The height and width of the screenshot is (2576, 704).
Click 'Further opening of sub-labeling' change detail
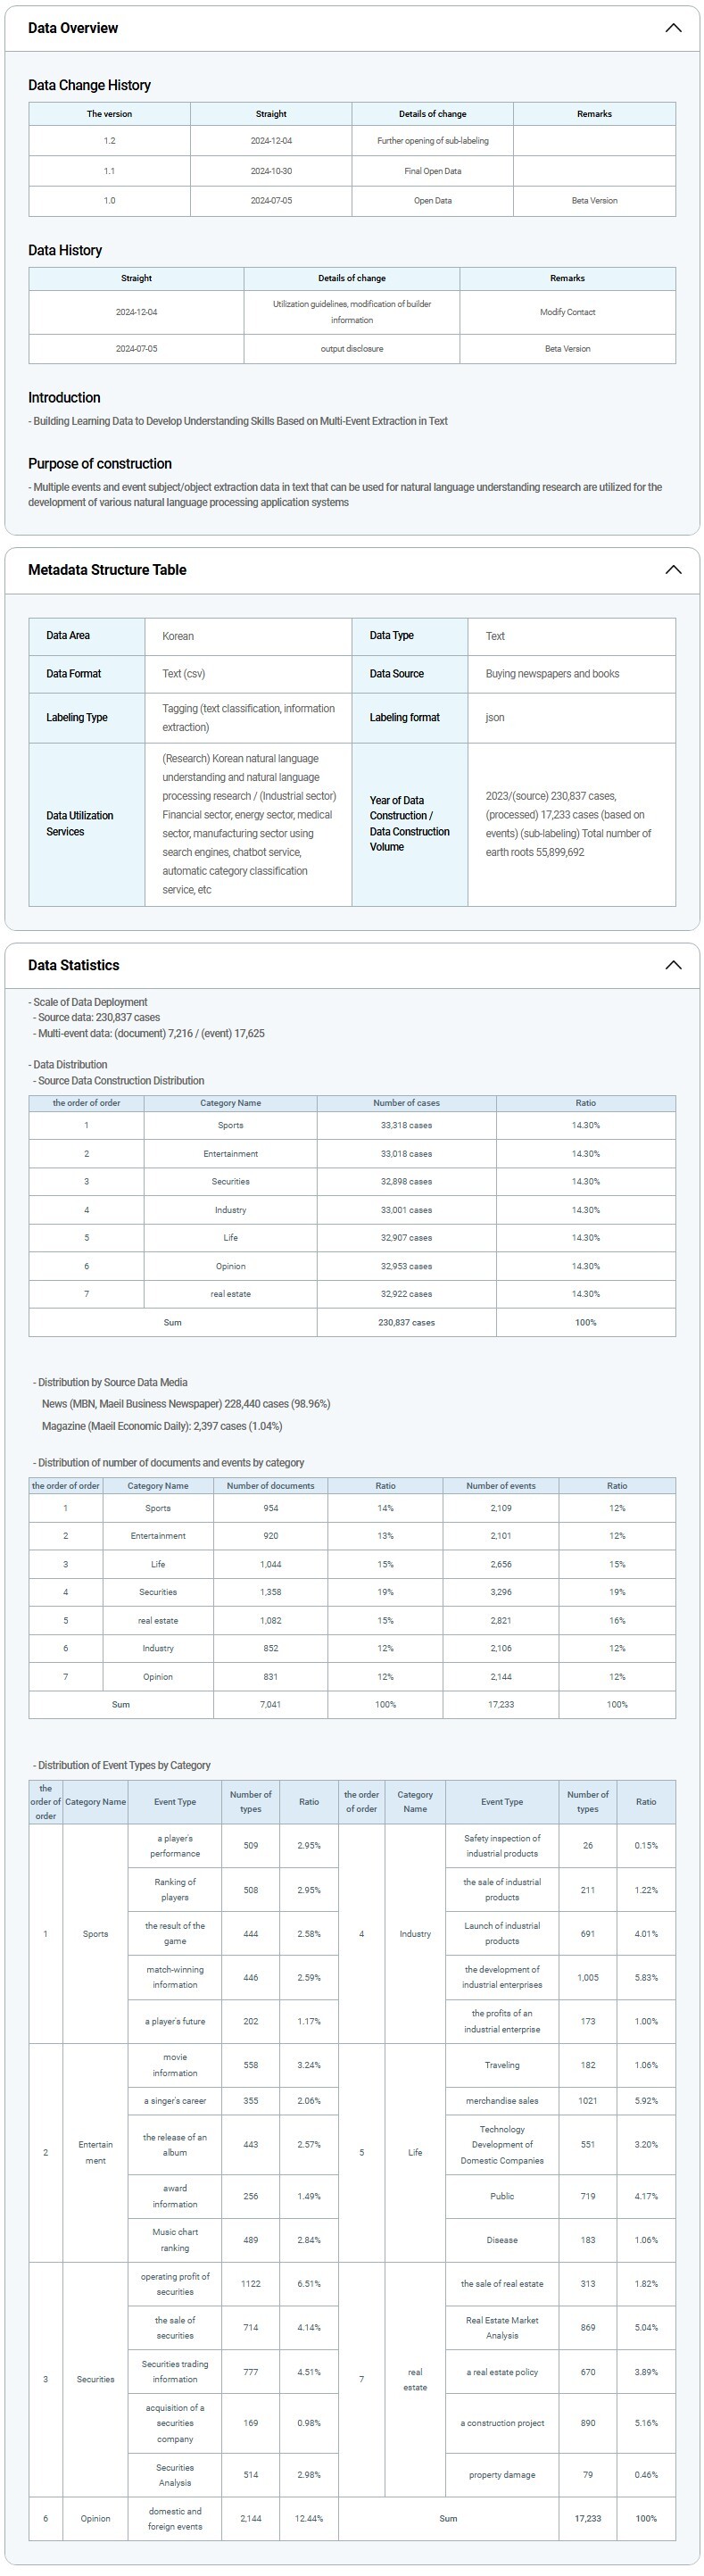tap(432, 141)
